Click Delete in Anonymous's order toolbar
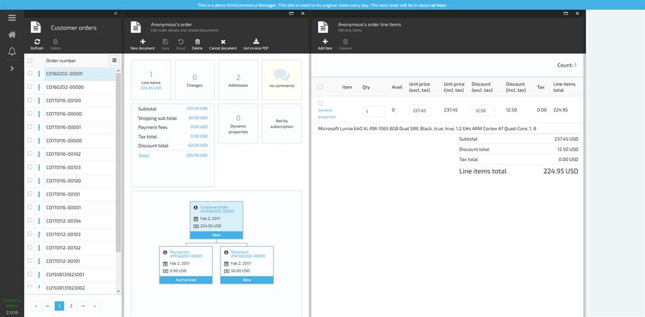The image size is (645, 317). [197, 45]
